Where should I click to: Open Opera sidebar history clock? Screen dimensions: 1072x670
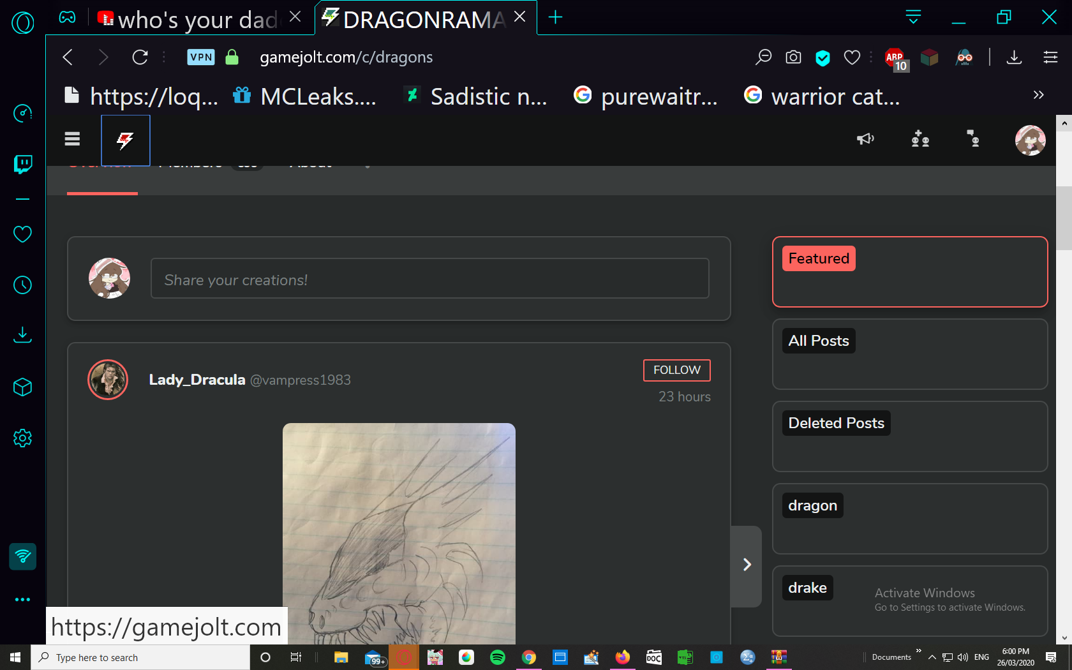tap(23, 285)
